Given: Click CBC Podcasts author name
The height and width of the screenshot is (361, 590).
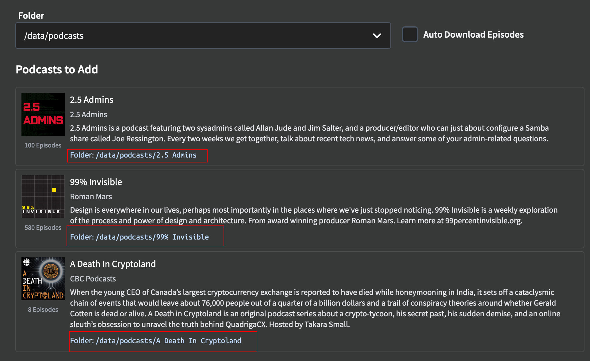Looking at the screenshot, I should 93,279.
